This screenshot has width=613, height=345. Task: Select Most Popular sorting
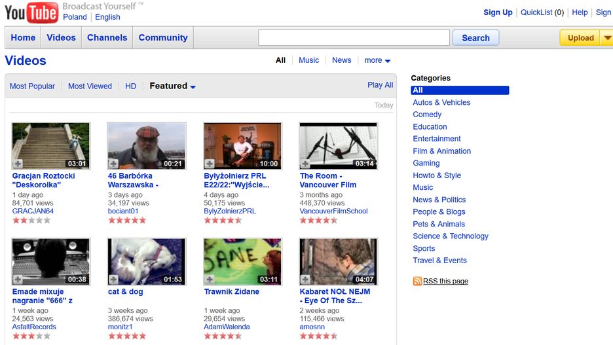33,86
